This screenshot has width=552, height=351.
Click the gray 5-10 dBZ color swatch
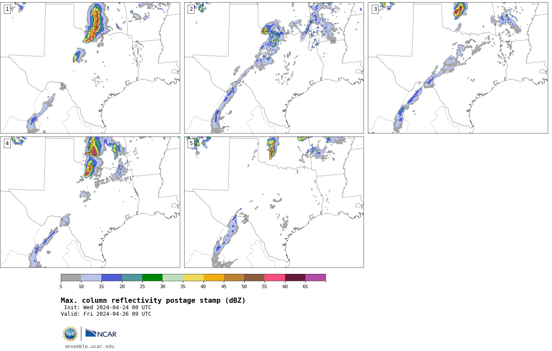pos(71,277)
